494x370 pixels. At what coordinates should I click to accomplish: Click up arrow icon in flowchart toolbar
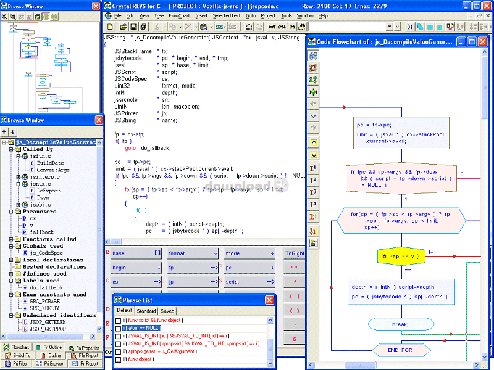tap(314, 142)
